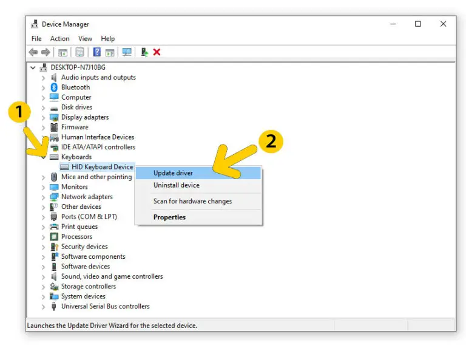Open the File menu
The height and width of the screenshot is (345, 466).
click(x=36, y=39)
